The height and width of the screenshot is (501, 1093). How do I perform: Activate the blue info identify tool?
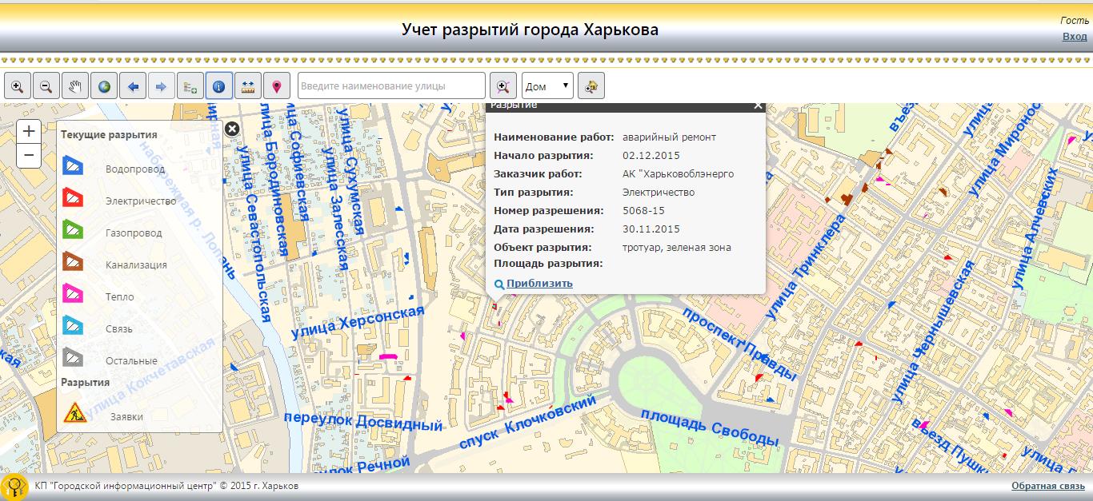[219, 85]
